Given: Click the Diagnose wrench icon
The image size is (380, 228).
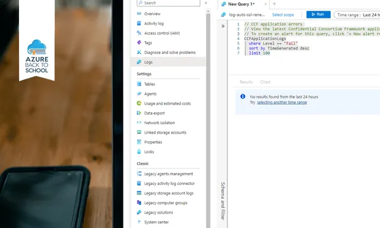Looking at the screenshot, I should (139, 52).
